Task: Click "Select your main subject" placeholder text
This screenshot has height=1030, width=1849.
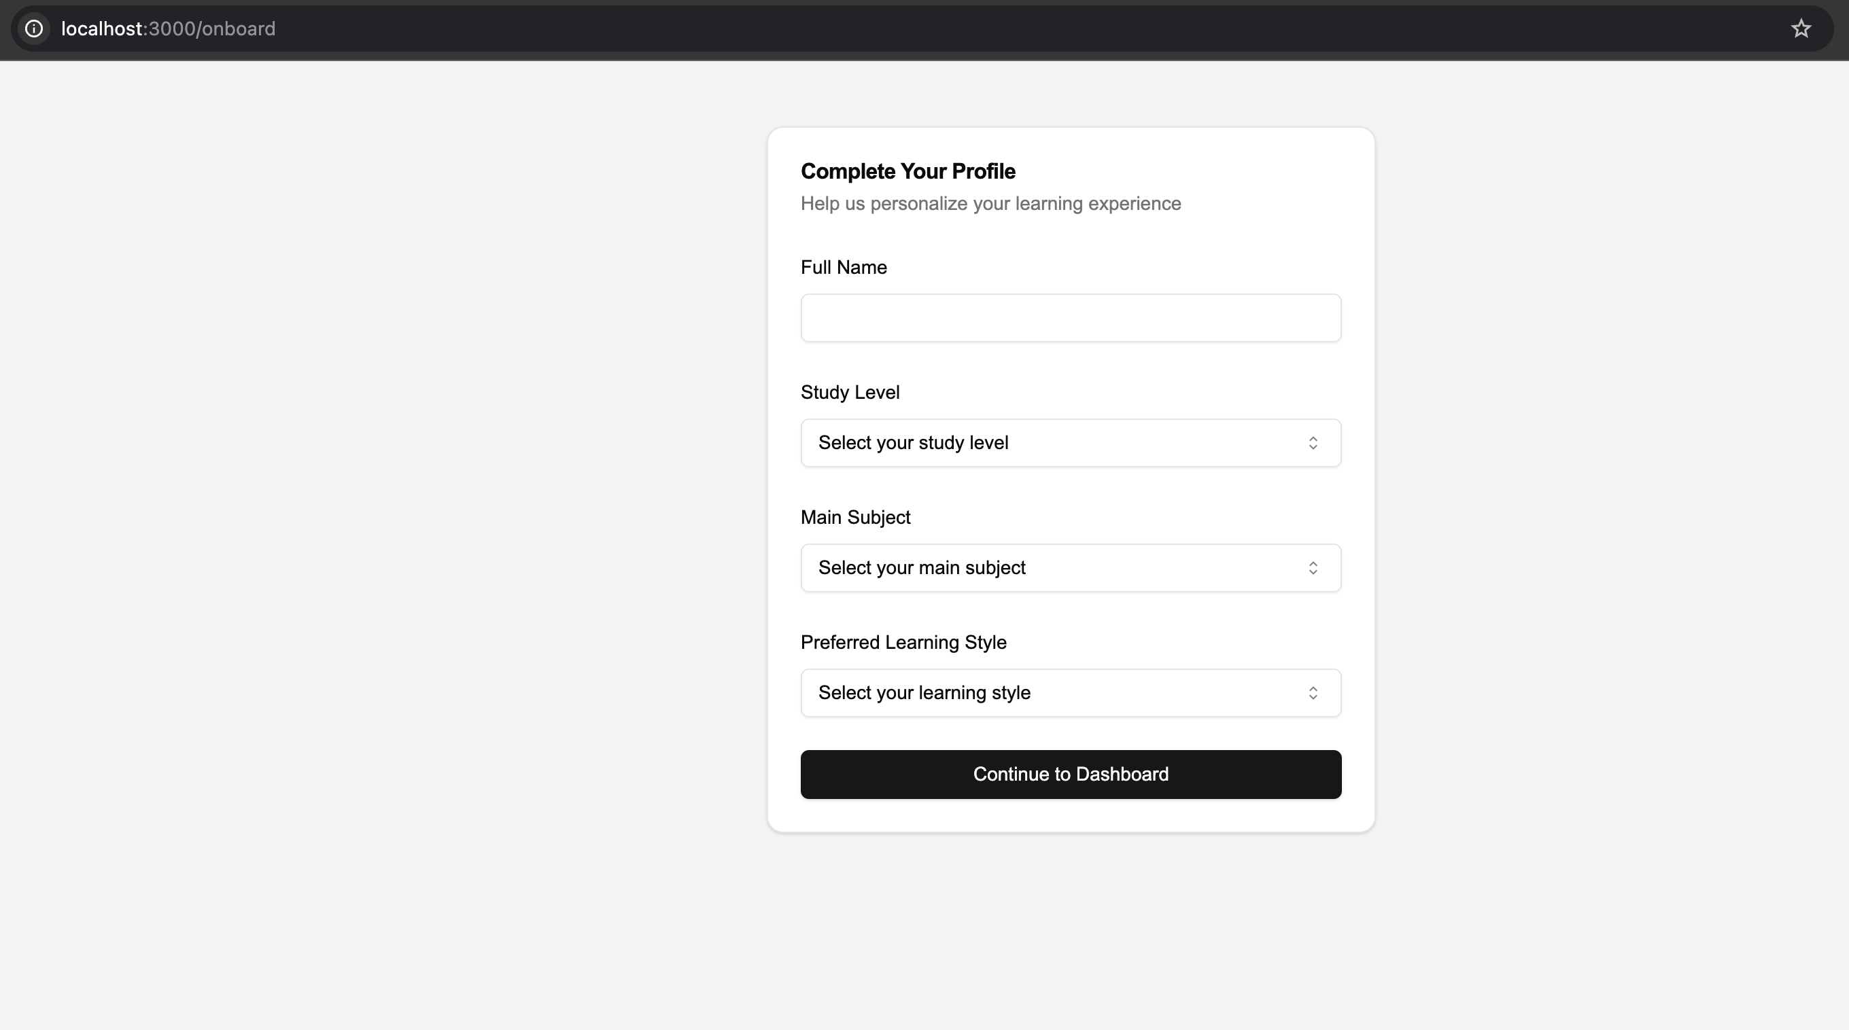Action: [x=922, y=568]
